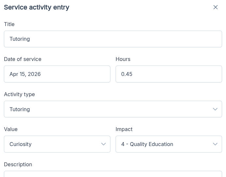Focus the Title input field
Viewport: 226px width, 177px height.
tap(113, 39)
